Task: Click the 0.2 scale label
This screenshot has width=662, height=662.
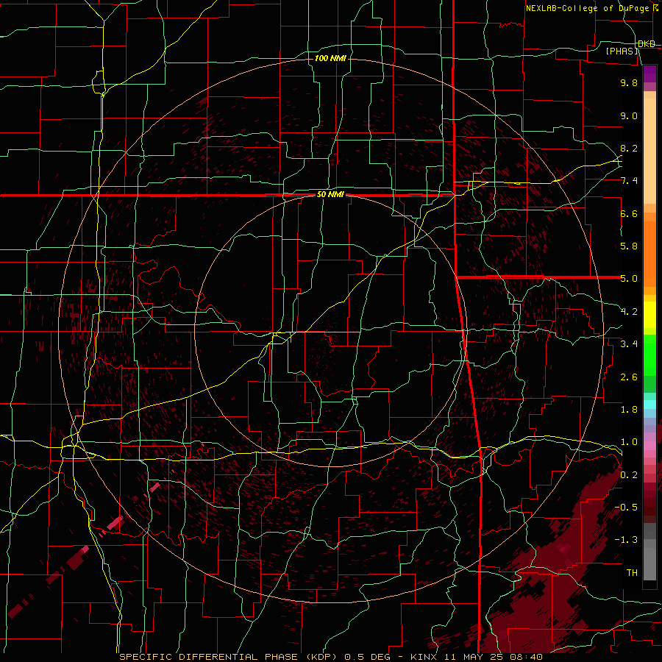Action: coord(629,475)
